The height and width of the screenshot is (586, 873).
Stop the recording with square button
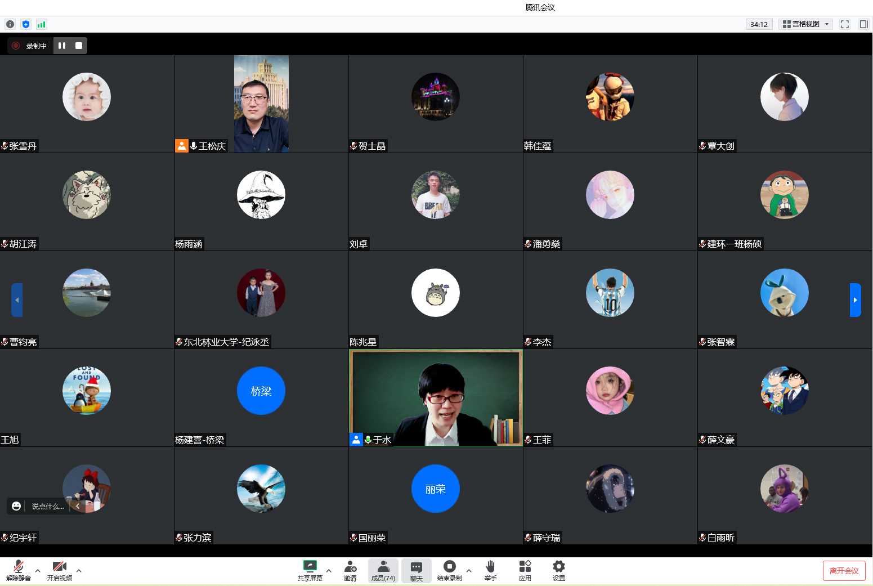(x=79, y=46)
